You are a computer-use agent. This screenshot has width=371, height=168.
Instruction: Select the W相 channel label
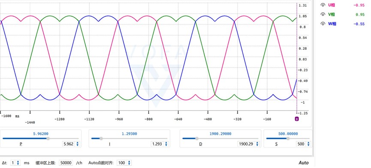pyautogui.click(x=332, y=24)
